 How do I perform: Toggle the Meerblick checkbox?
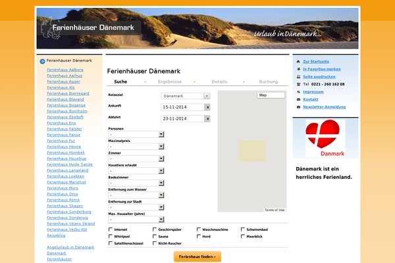[242, 236]
